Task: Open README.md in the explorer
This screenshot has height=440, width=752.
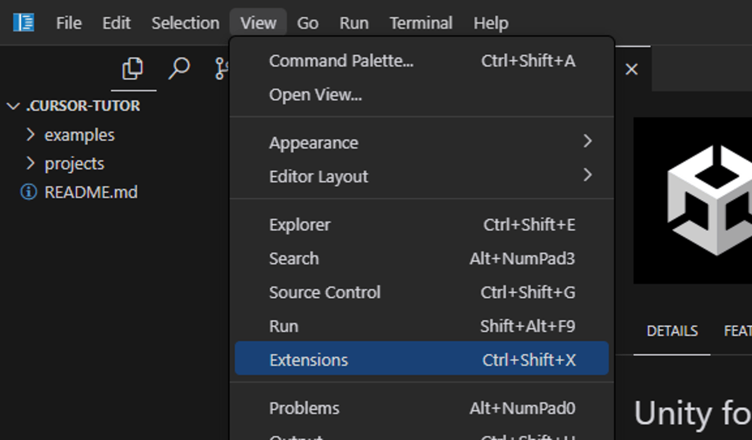Action: click(91, 192)
